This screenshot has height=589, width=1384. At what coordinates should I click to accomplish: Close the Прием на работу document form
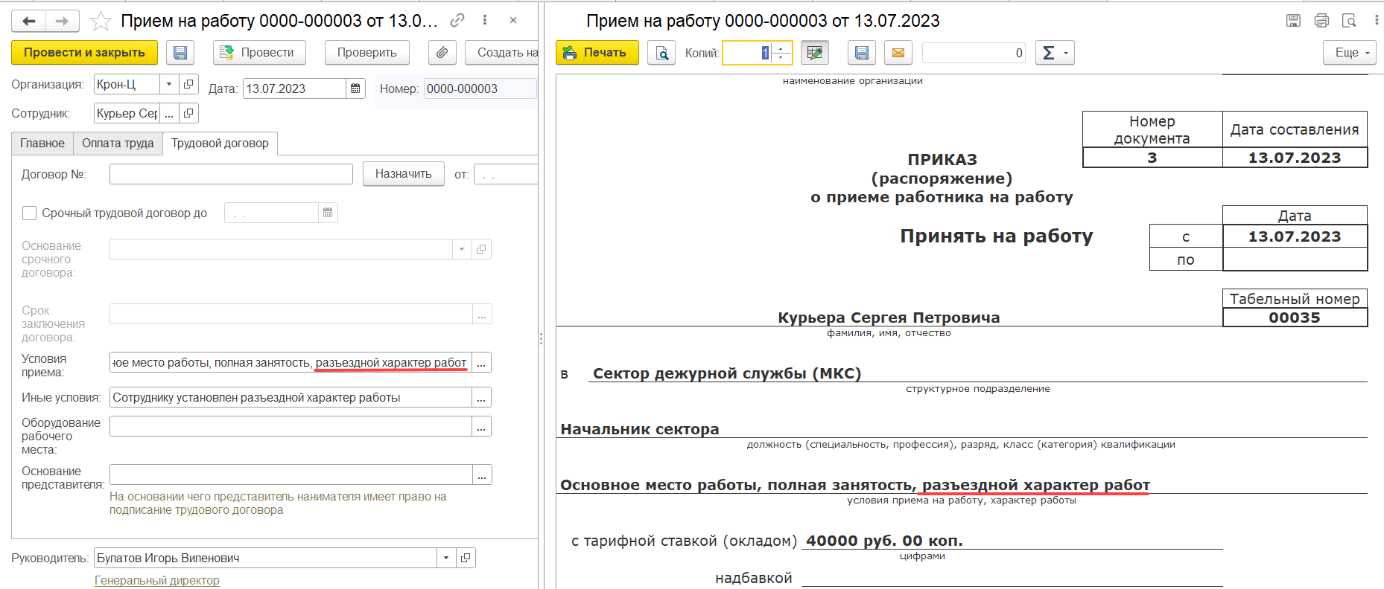point(513,20)
